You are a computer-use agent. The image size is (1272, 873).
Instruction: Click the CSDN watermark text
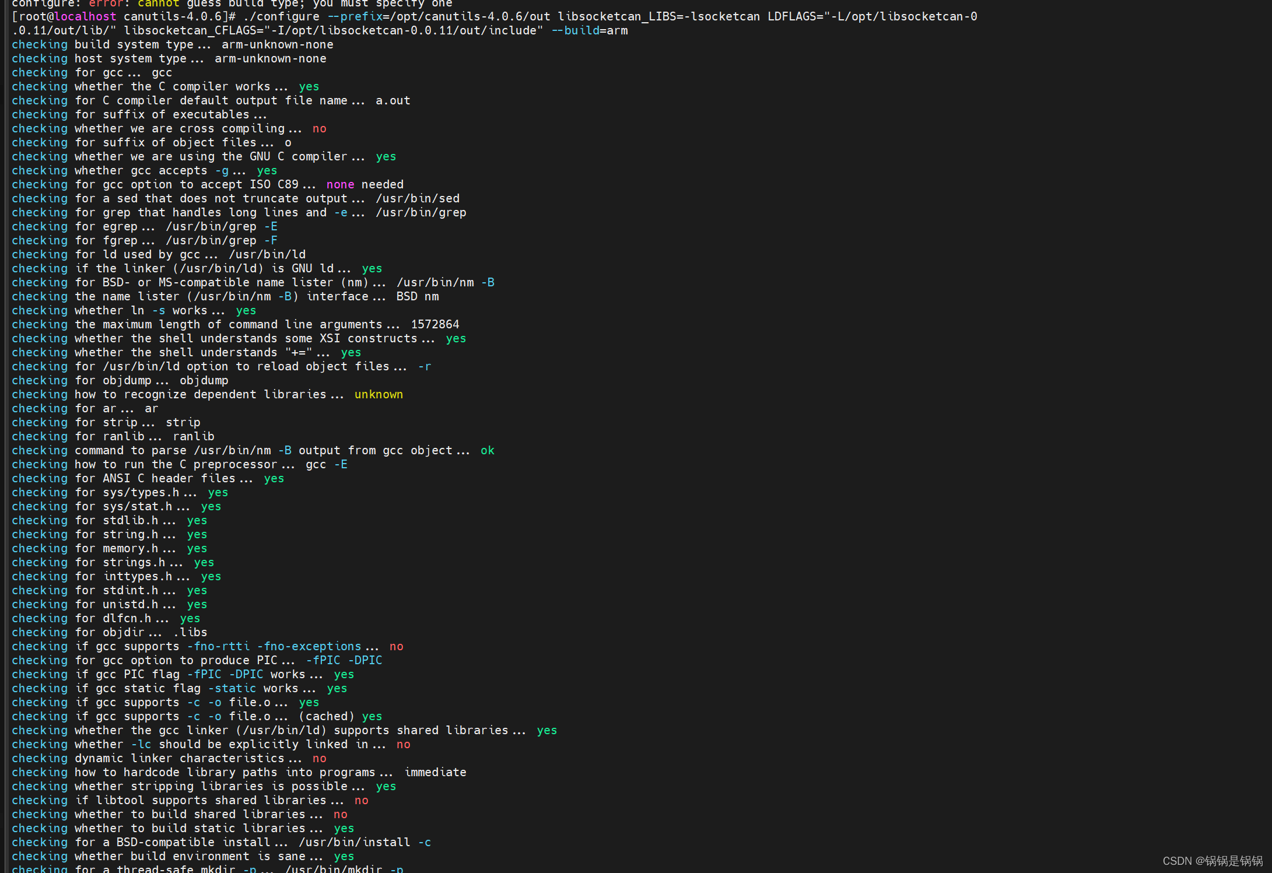[1212, 861]
